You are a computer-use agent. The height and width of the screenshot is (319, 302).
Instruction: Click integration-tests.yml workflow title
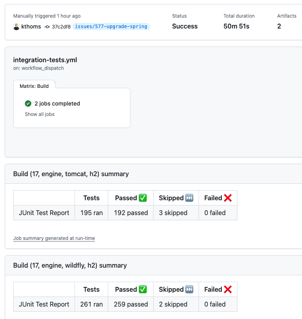click(x=45, y=60)
